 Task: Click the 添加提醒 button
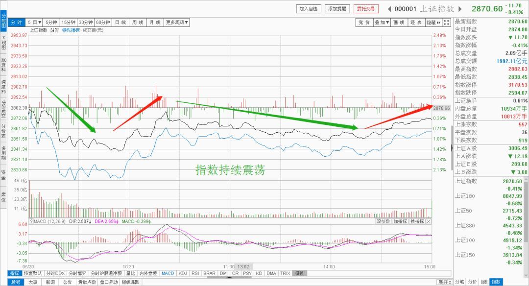point(337,9)
